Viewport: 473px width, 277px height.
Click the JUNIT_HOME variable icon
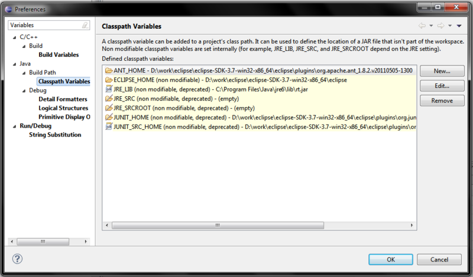(x=109, y=118)
